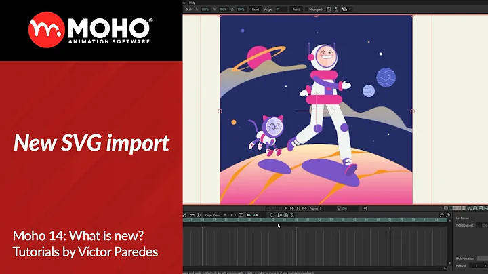The image size is (488, 274).
Task: Click the right-middle handle of the canvas frame
Action: [x=413, y=111]
